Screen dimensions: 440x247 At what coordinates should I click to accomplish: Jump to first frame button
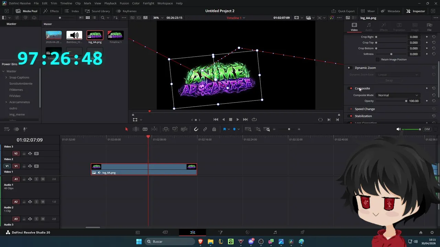tap(216, 119)
